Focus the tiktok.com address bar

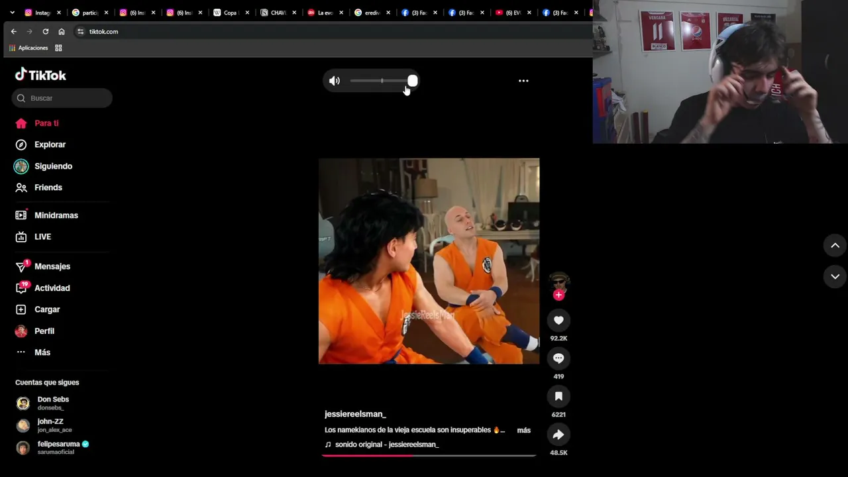331,31
